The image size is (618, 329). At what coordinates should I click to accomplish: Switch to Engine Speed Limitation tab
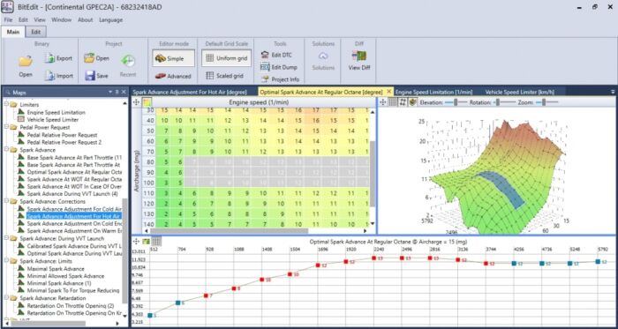pos(434,92)
